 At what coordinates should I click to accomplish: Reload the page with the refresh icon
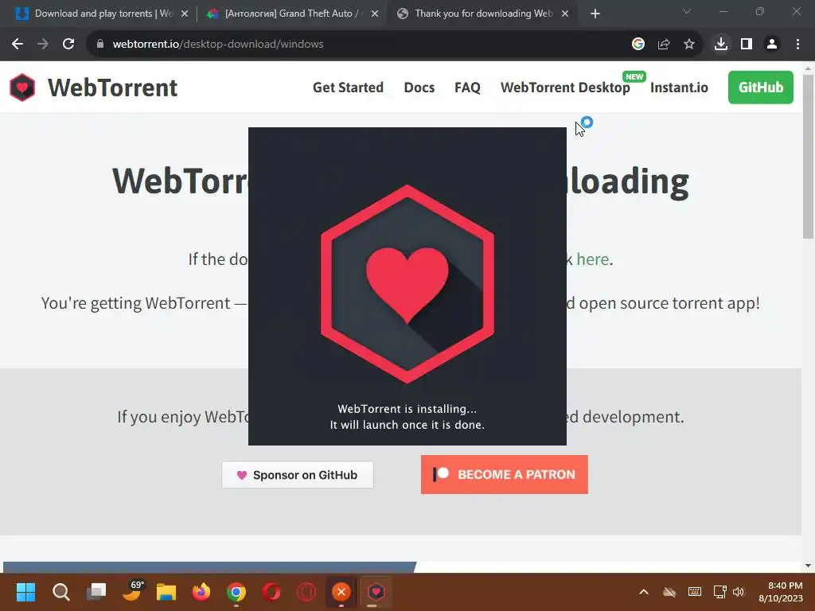coord(68,45)
